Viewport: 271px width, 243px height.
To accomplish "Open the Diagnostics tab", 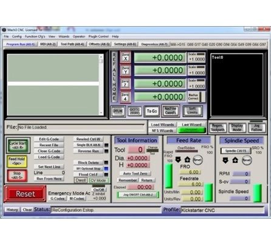I will click(x=154, y=44).
